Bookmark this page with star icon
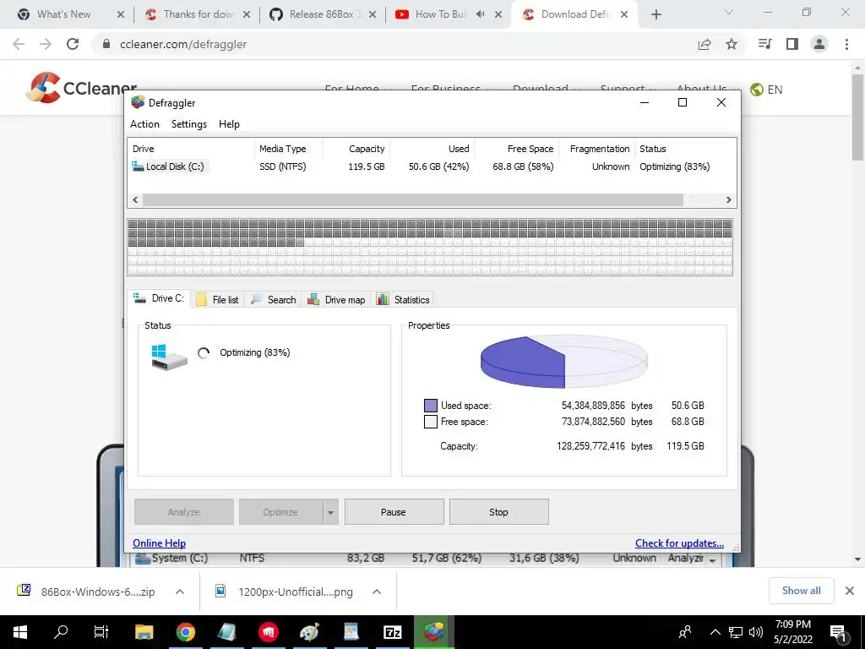The height and width of the screenshot is (649, 865). [x=732, y=44]
